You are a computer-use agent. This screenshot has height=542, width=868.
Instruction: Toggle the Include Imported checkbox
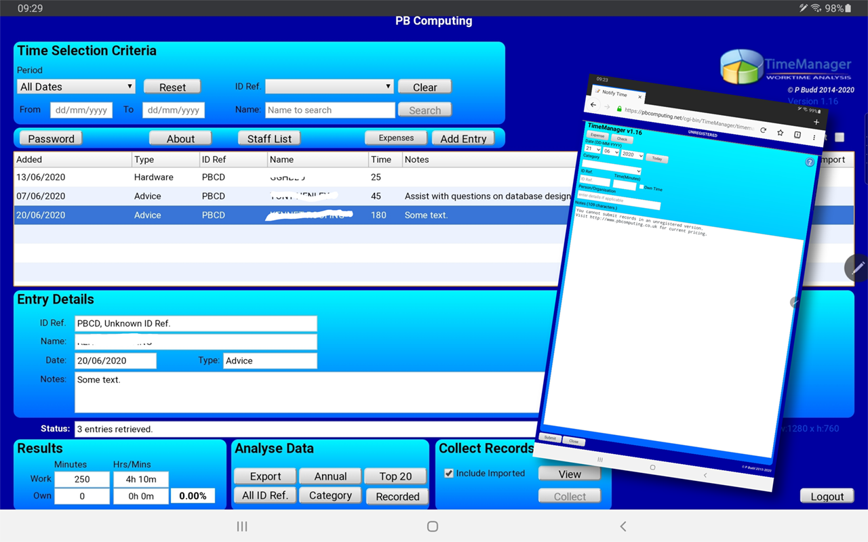448,474
